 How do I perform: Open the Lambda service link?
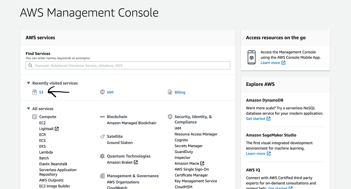coord(46,152)
